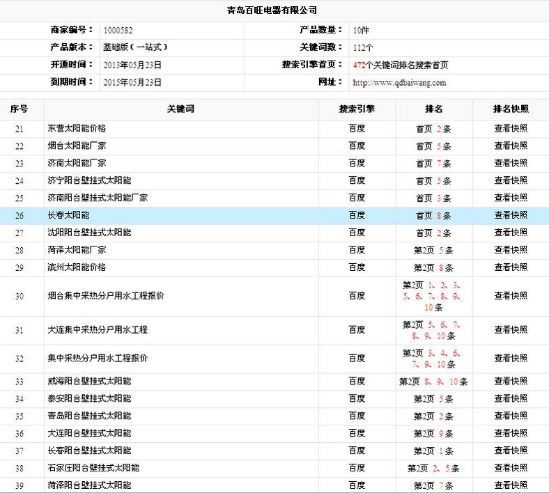View snapshot for 菏泽太阳能厂家 row
The width and height of the screenshot is (549, 493).
click(x=511, y=250)
